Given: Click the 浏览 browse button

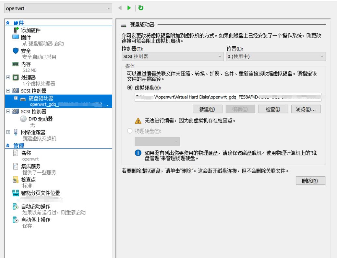Looking at the screenshot, I should (x=306, y=109).
